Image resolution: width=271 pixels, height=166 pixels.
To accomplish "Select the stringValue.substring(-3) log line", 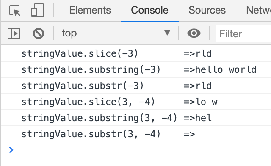I will point(136,69).
